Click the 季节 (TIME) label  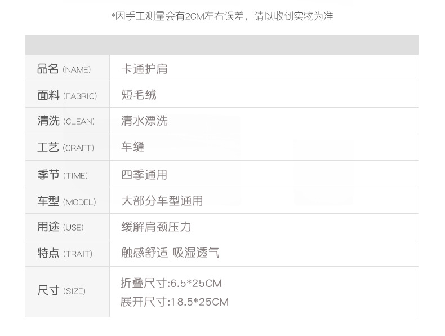(63, 174)
